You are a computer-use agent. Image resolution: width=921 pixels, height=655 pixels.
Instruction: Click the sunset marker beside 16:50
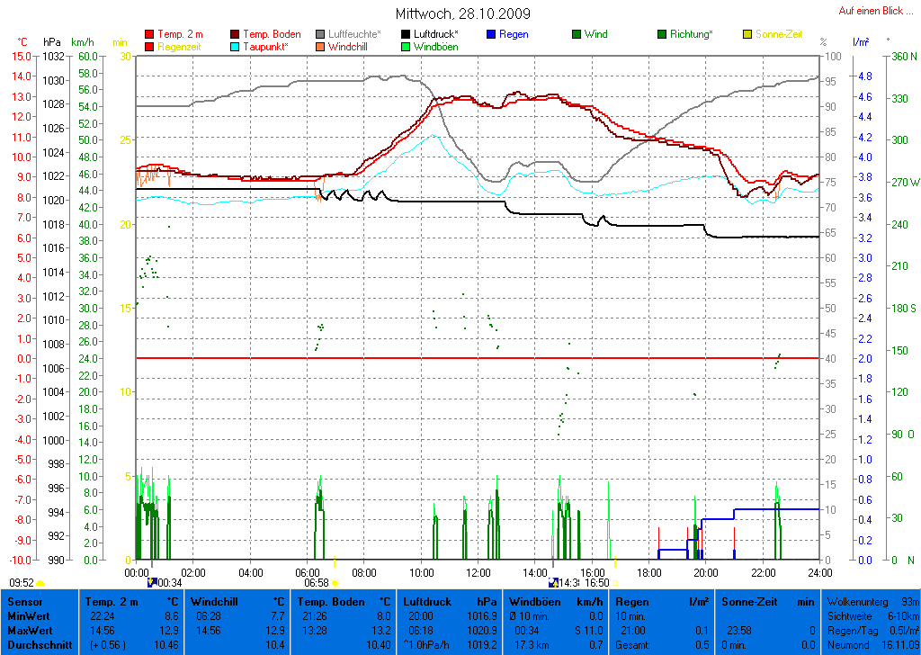coord(617,583)
